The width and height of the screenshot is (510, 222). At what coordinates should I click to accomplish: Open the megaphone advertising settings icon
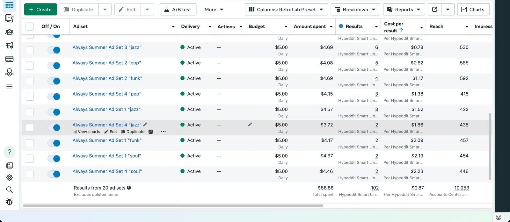[10, 45]
